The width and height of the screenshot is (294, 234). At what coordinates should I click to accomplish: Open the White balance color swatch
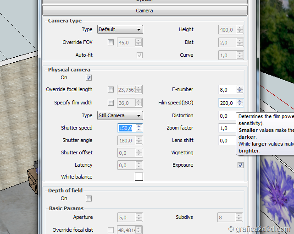pyautogui.click(x=139, y=177)
